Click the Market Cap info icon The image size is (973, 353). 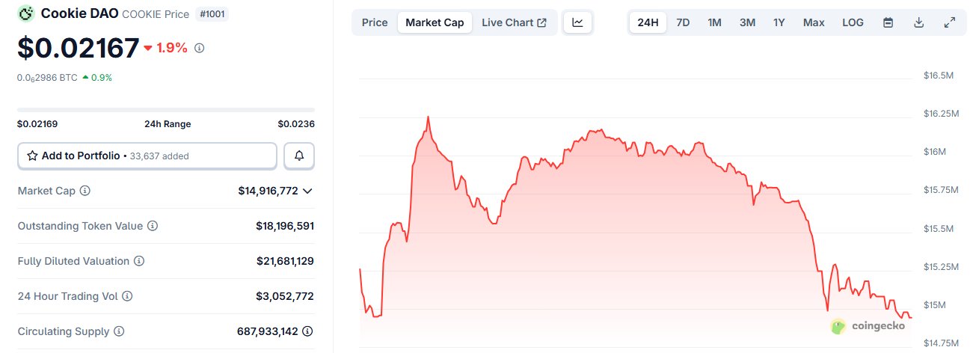85,191
